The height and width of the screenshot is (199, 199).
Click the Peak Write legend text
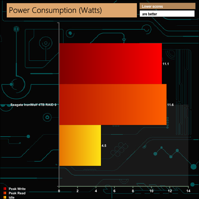click(x=17, y=189)
